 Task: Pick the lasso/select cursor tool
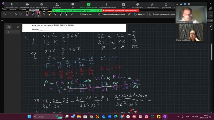pos(16,14)
